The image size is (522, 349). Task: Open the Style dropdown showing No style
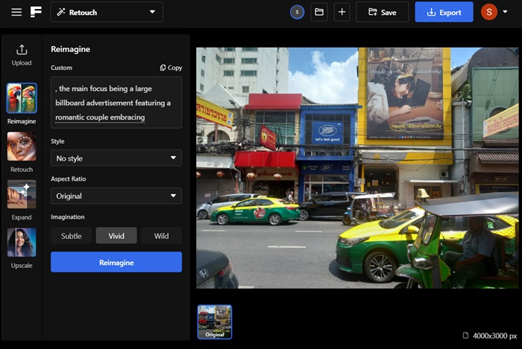[x=116, y=158]
